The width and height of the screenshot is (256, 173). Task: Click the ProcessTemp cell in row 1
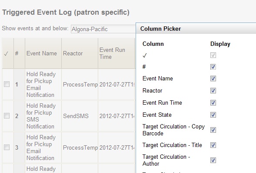pos(80,84)
